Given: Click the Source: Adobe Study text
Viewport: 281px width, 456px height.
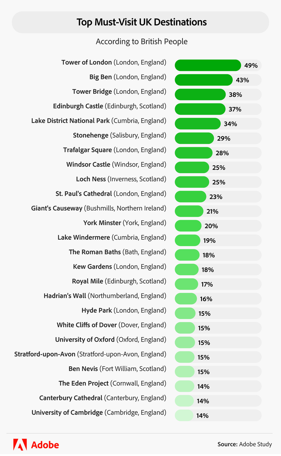Looking at the screenshot, I should pos(245,444).
